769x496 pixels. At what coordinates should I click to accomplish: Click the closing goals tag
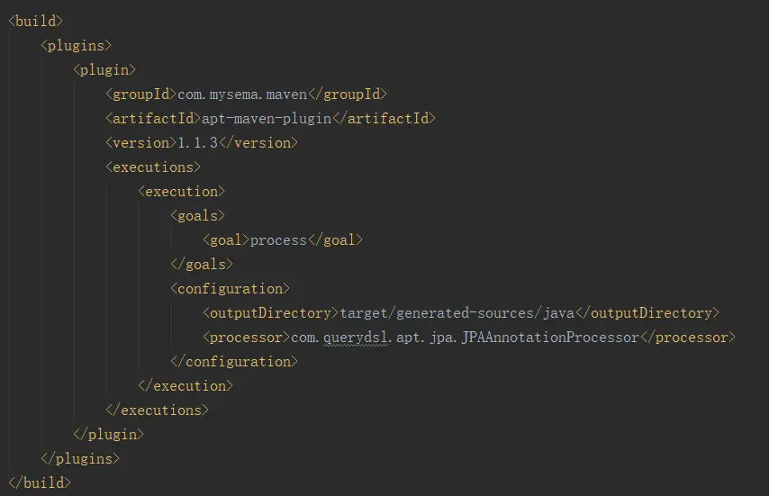[x=202, y=264]
